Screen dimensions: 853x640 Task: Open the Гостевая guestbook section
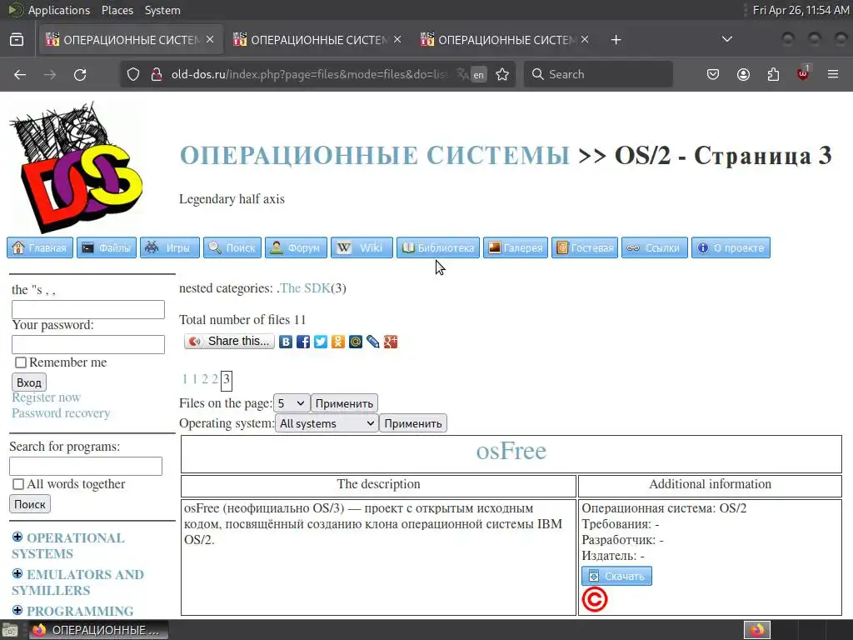point(585,247)
